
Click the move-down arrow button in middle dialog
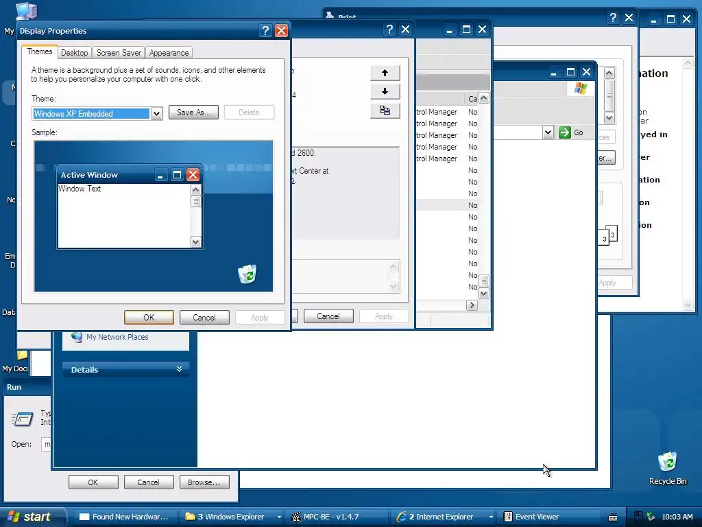(x=385, y=91)
